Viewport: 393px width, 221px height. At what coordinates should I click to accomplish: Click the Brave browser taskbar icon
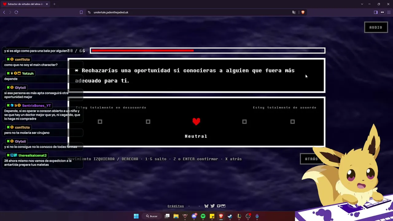[x=221, y=216]
